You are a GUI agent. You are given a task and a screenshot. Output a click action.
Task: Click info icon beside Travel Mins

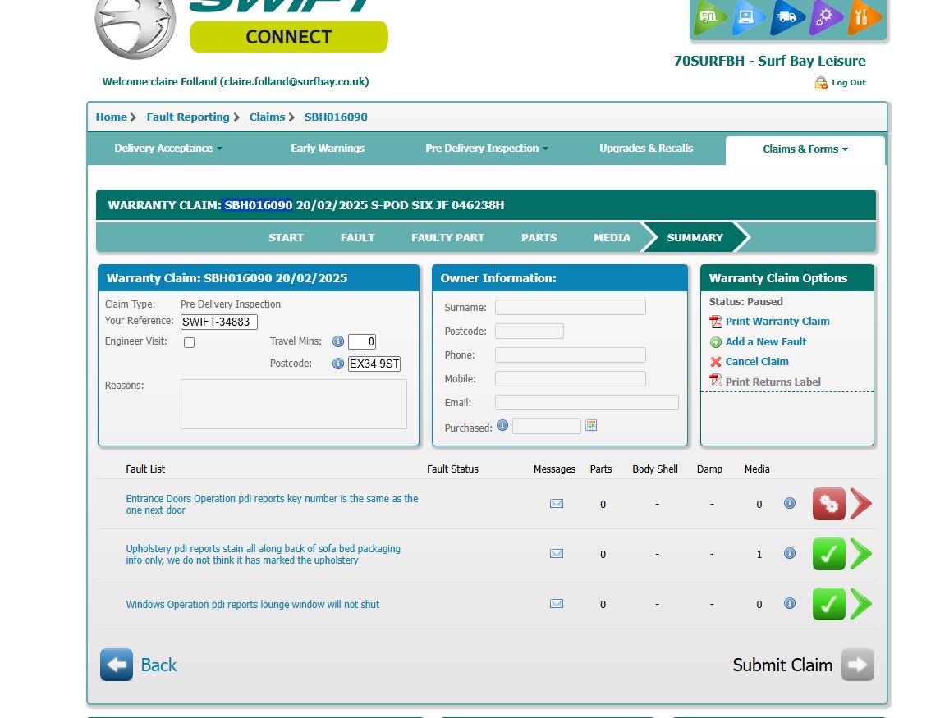pyautogui.click(x=337, y=341)
